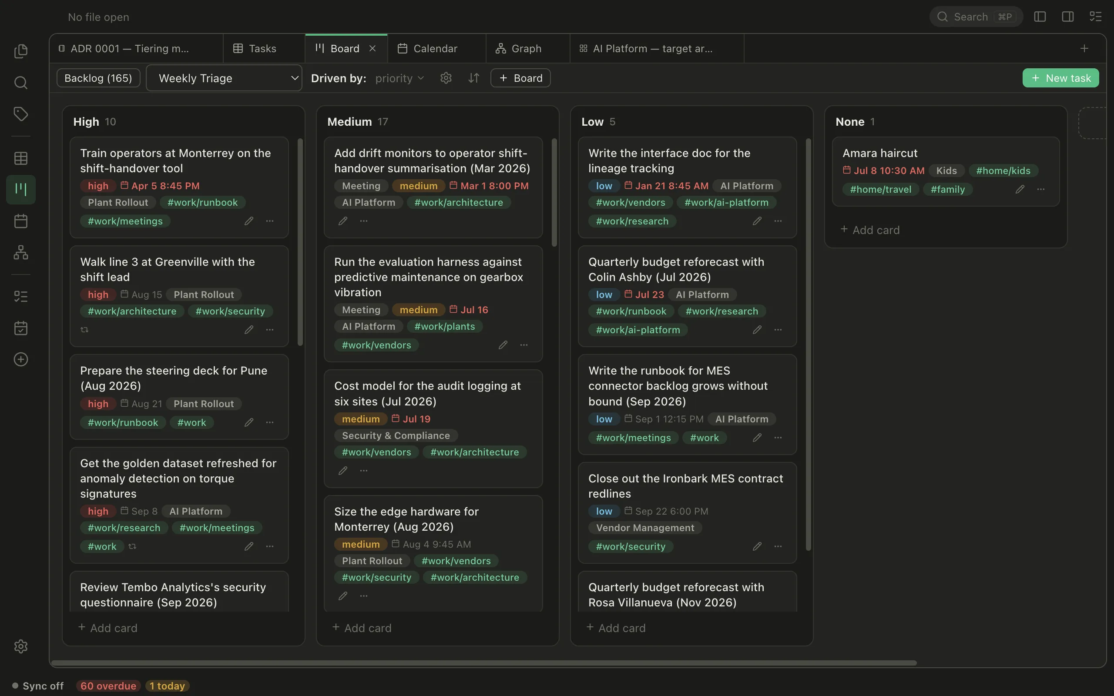The width and height of the screenshot is (1114, 696).
Task: Edit the Close out Ironbark MES card
Action: tap(757, 546)
